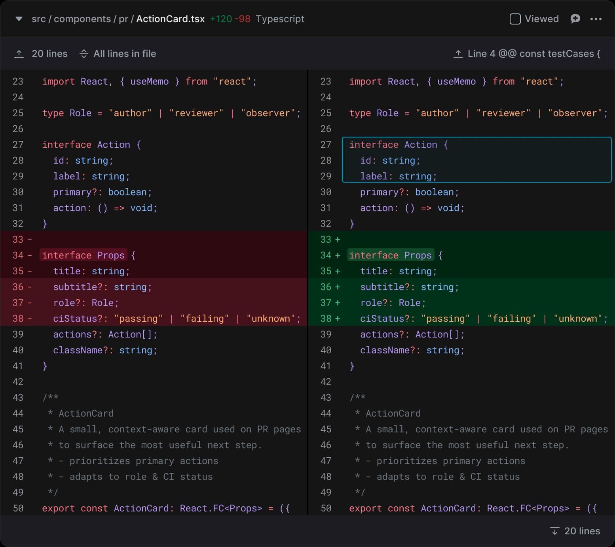Image resolution: width=615 pixels, height=547 pixels.
Task: Click the "Line 4 @@ const testCases {" hunk header
Action: click(534, 54)
